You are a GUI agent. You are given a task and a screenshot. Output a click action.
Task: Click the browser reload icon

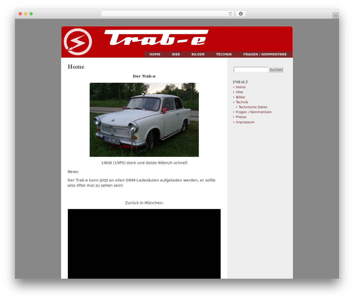tap(230, 14)
